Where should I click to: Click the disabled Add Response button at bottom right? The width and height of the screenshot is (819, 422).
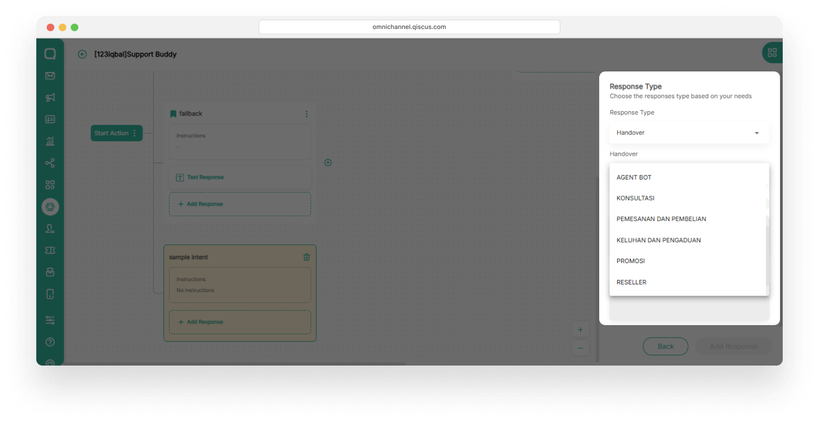point(733,346)
